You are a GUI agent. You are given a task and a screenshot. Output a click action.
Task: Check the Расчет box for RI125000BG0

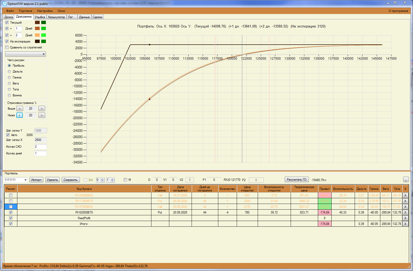11,195
